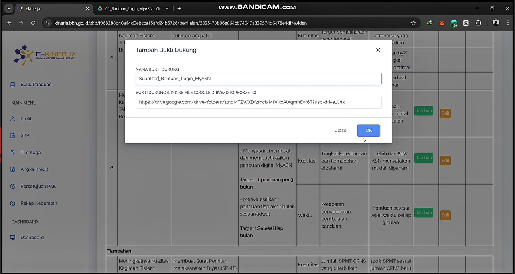Image resolution: width=515 pixels, height=274 pixels.
Task: Open the Tim Kerja people icon
Action: tap(13, 153)
